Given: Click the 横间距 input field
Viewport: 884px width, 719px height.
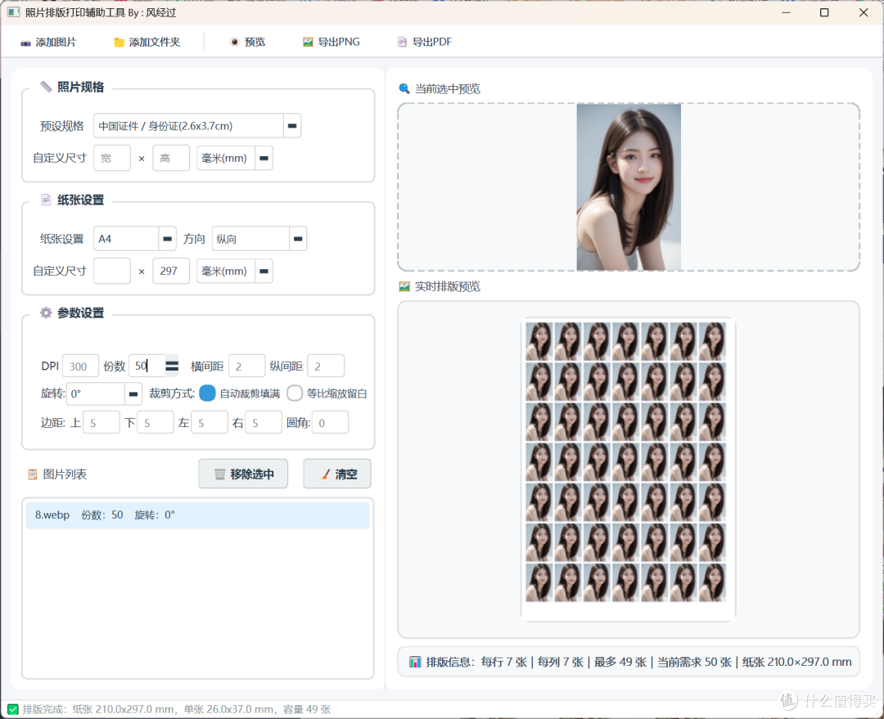Looking at the screenshot, I should (247, 366).
